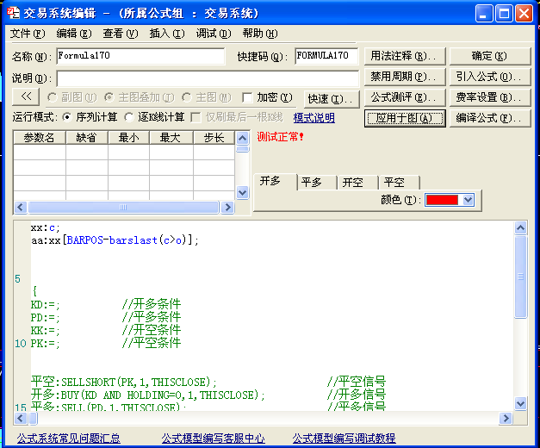This screenshot has width=540, height=448.
Task: Click the << collapse button
Action: [26, 96]
